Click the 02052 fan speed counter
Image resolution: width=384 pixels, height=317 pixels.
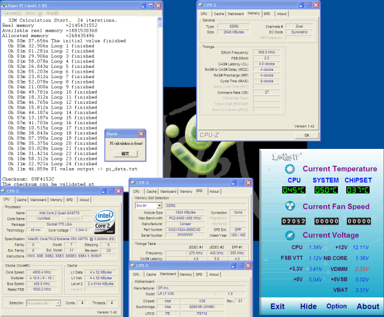293,222
